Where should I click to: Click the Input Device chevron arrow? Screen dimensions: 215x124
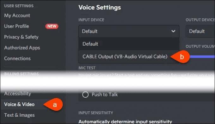173,31
